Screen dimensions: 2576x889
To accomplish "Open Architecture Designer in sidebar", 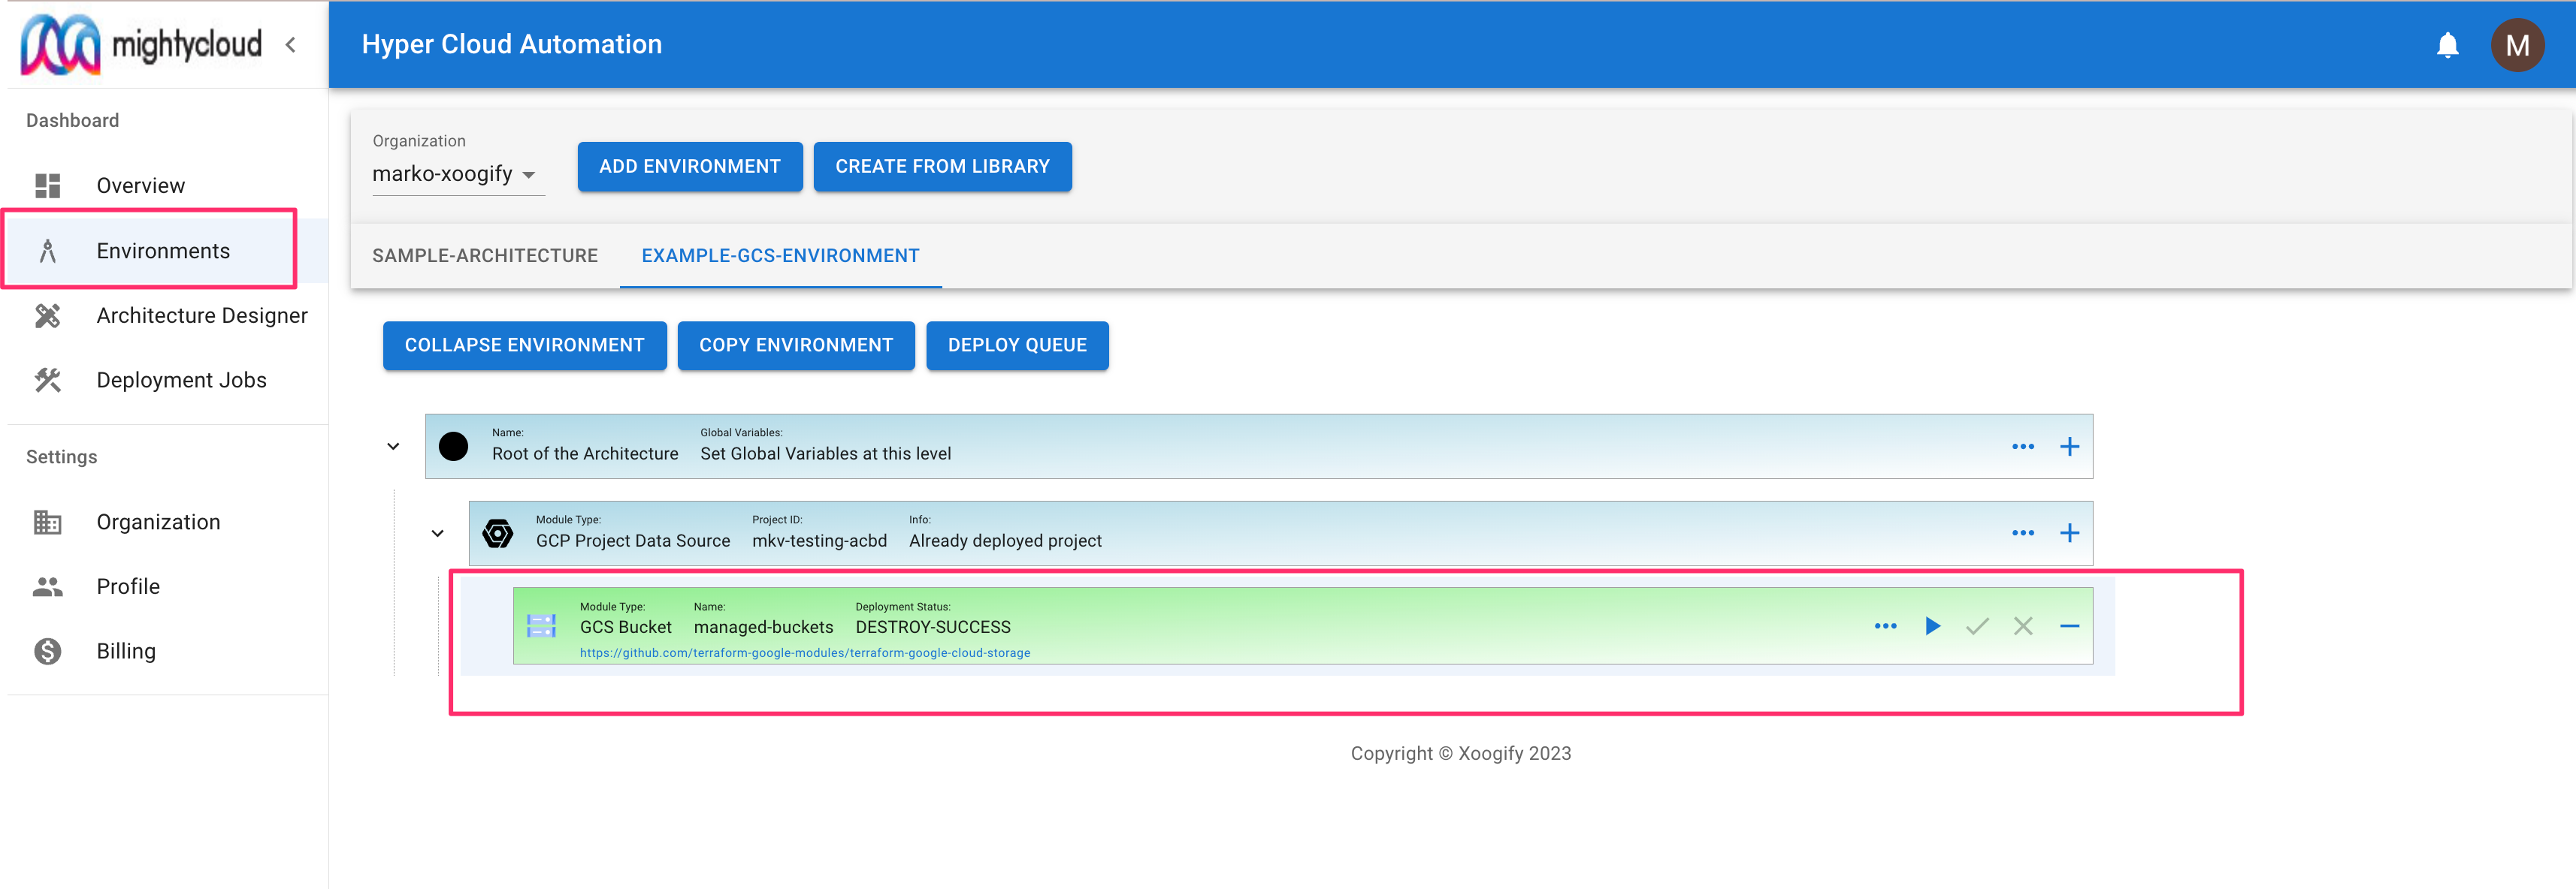I will (201, 315).
